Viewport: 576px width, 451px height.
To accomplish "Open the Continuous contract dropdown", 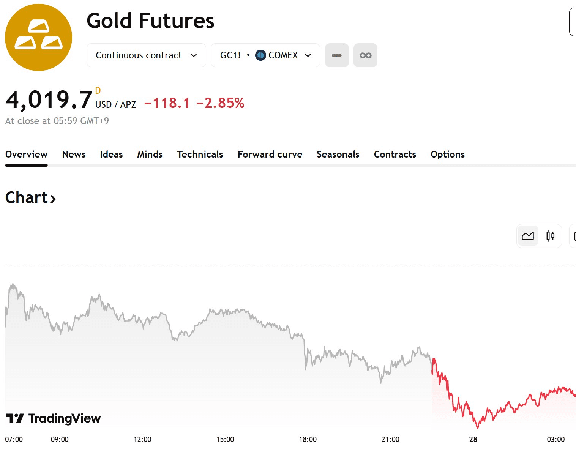I will point(146,55).
